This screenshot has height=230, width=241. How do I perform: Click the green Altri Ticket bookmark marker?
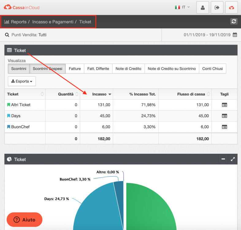9,105
